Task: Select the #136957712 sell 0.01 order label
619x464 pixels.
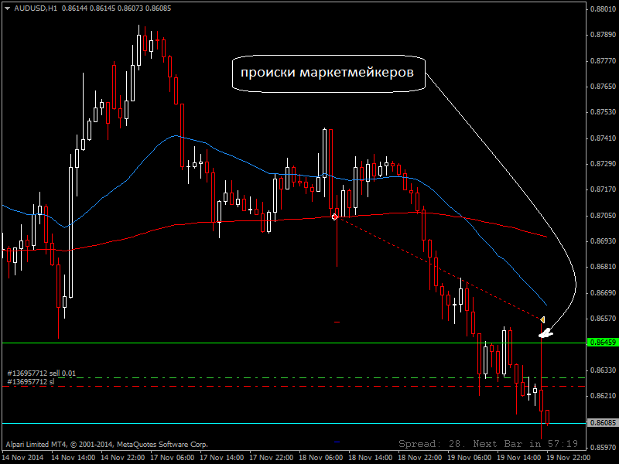Action: click(x=42, y=374)
